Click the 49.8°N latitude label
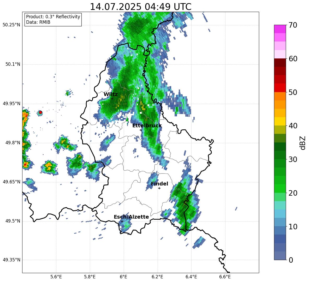The width and height of the screenshot is (309, 282). (x=13, y=143)
